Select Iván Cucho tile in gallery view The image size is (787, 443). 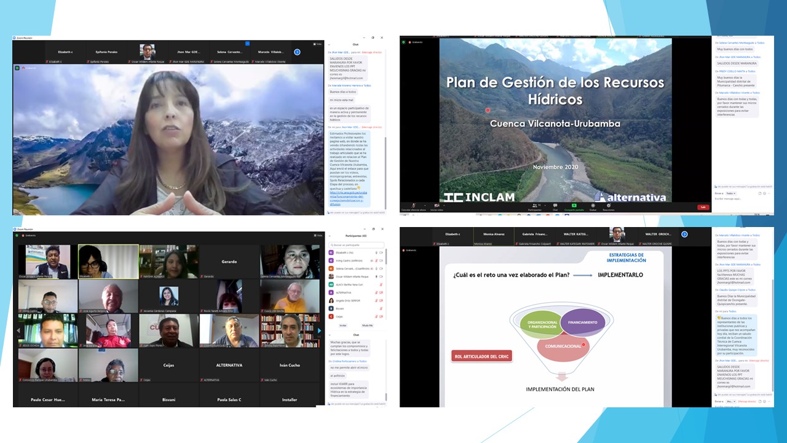pos(290,365)
